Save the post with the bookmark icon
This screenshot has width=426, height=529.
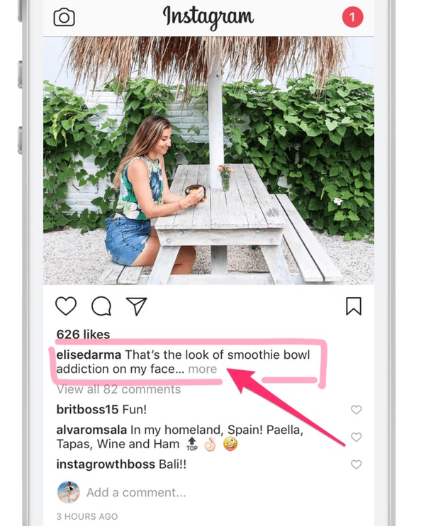pyautogui.click(x=354, y=306)
